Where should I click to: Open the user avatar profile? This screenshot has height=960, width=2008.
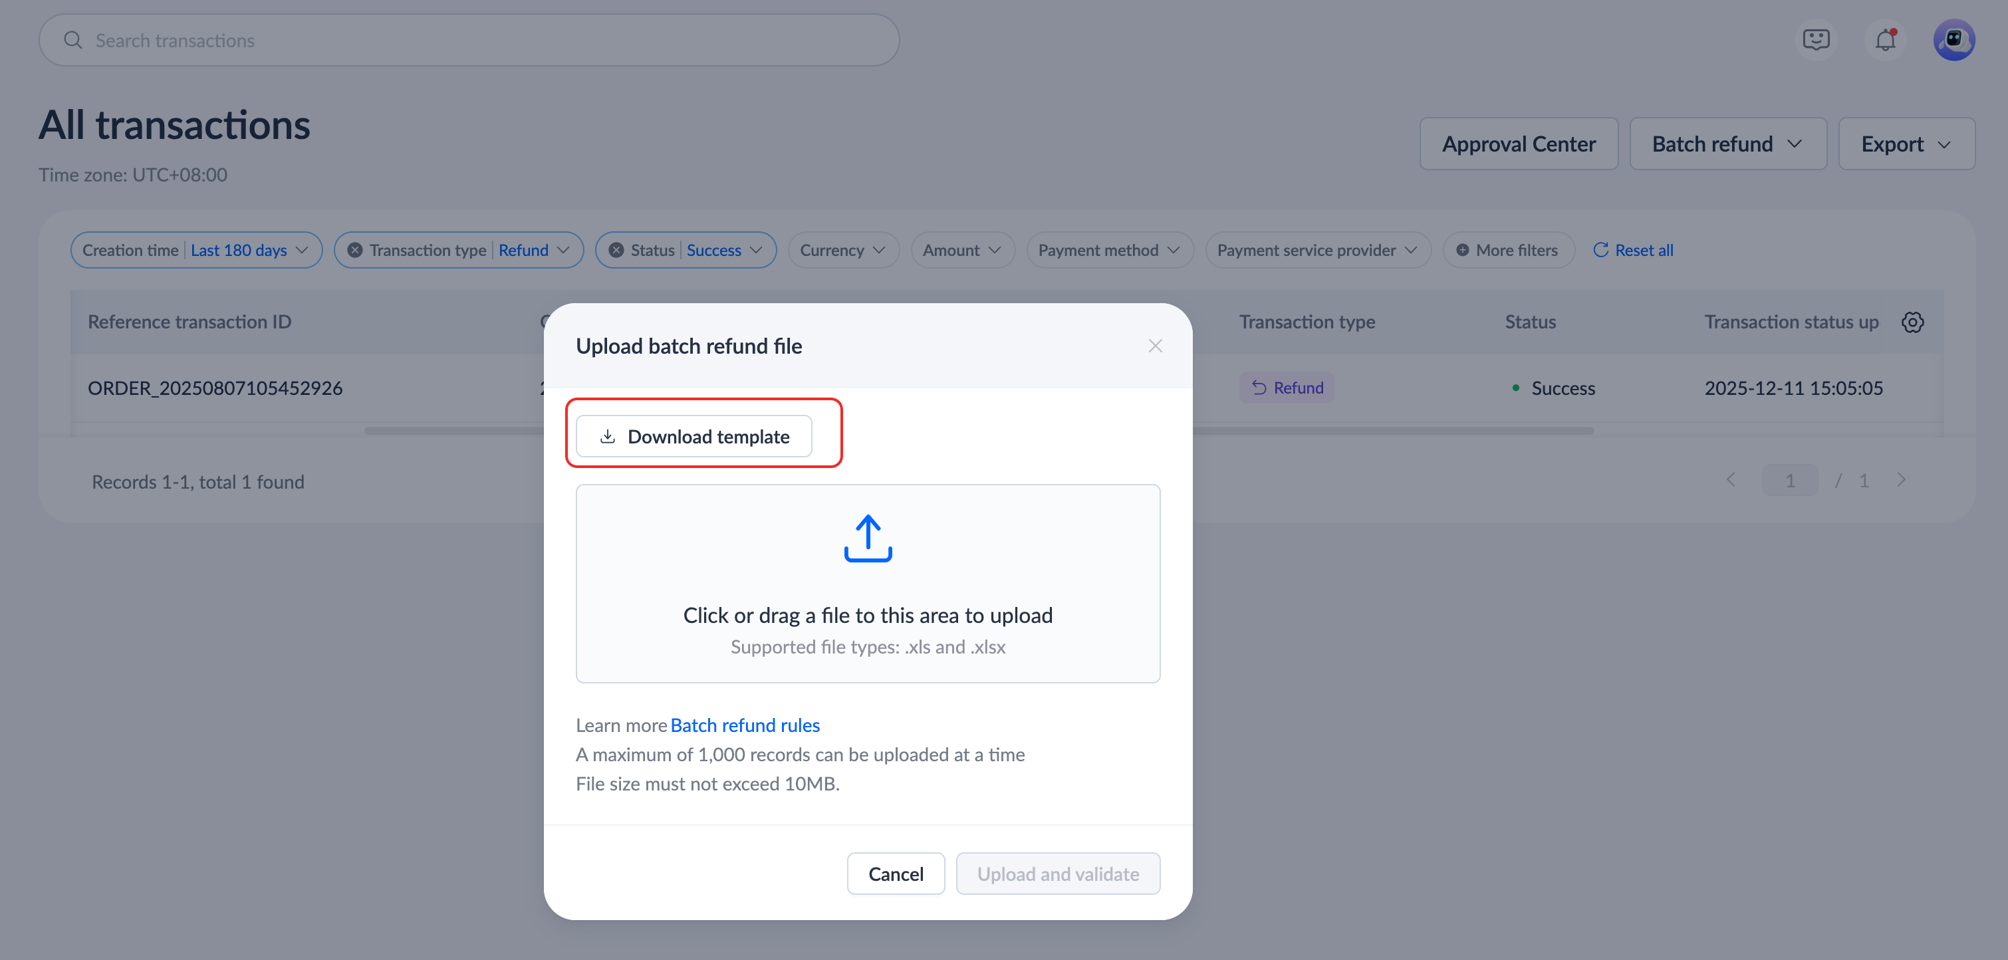(1953, 40)
